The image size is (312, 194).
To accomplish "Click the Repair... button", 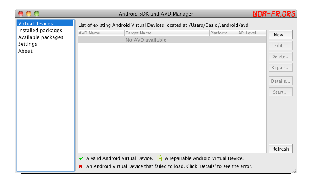I will [280, 68].
